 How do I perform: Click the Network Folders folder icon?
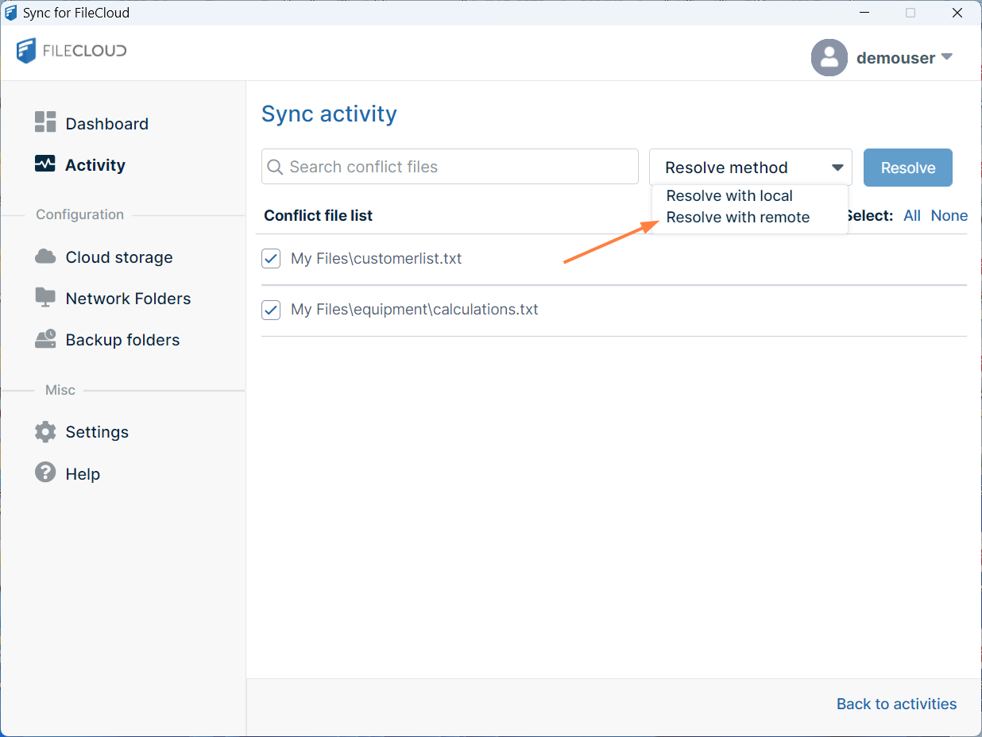click(45, 298)
